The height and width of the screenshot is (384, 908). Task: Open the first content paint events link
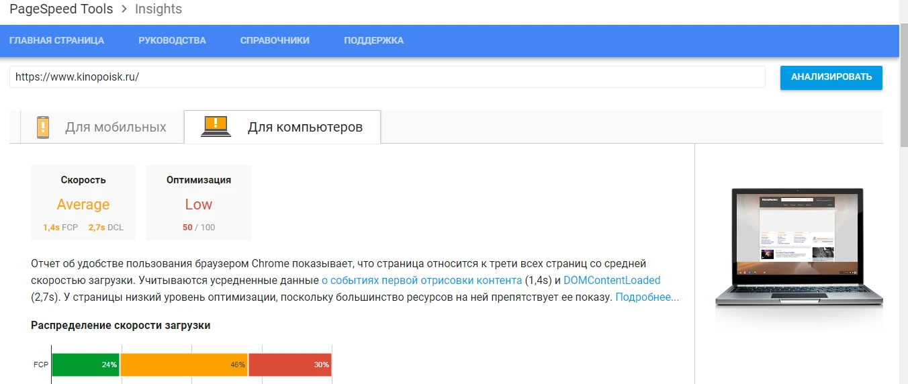(421, 280)
